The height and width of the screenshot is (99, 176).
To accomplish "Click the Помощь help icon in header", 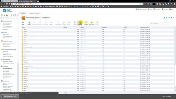I will point(163,9).
